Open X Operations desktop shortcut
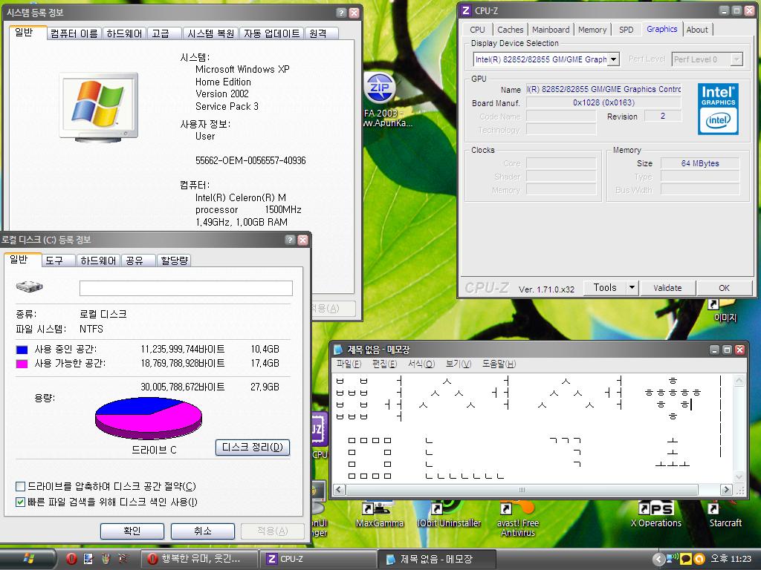The image size is (761, 570). coord(655,515)
